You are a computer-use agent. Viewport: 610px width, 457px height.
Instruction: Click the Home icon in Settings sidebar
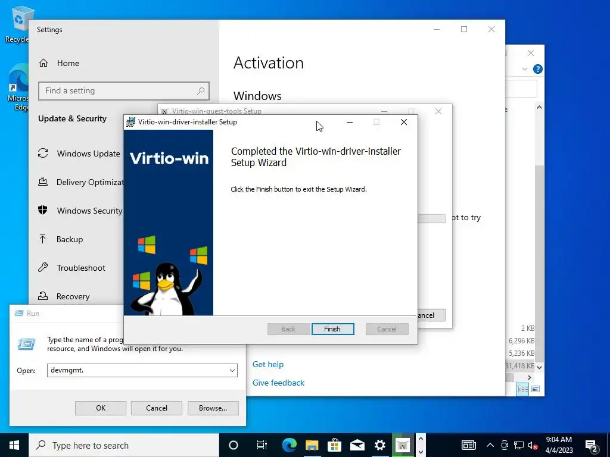[x=43, y=63]
